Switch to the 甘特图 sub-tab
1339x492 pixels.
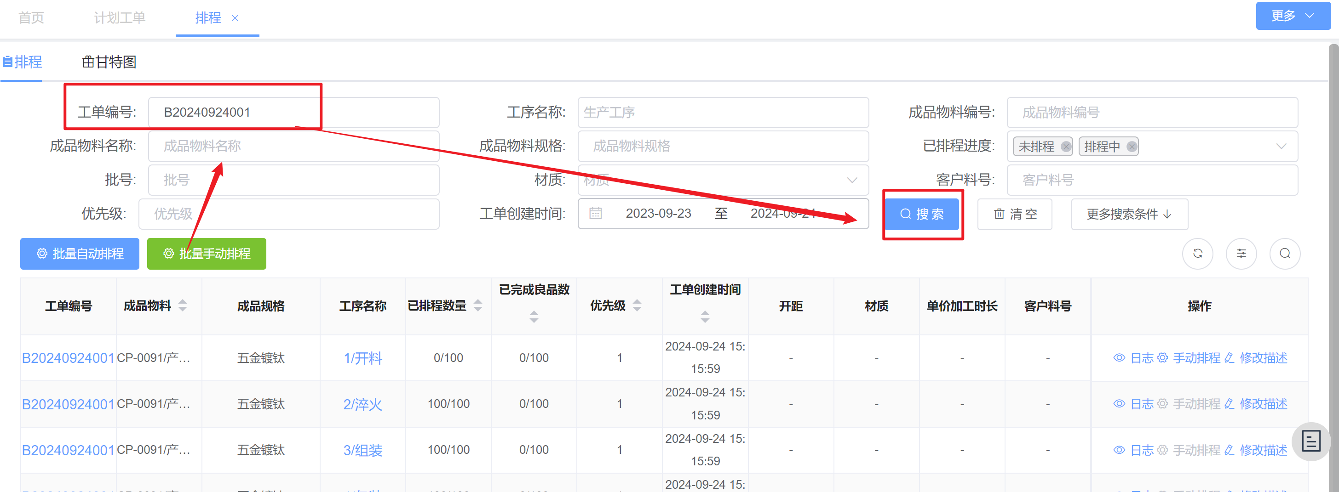coord(109,62)
